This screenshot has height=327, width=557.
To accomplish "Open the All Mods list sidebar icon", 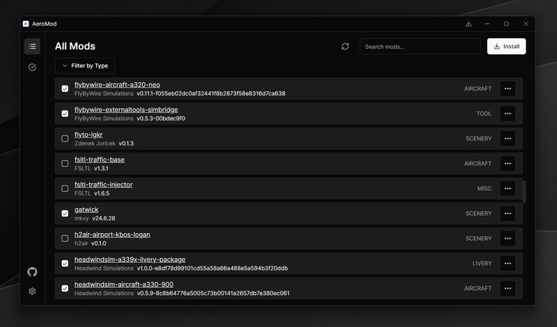I will coord(32,47).
